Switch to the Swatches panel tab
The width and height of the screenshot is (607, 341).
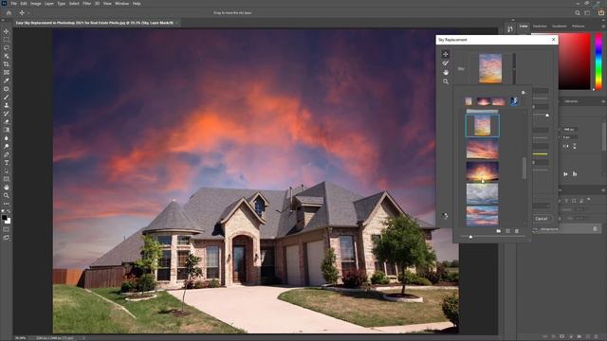[540, 26]
